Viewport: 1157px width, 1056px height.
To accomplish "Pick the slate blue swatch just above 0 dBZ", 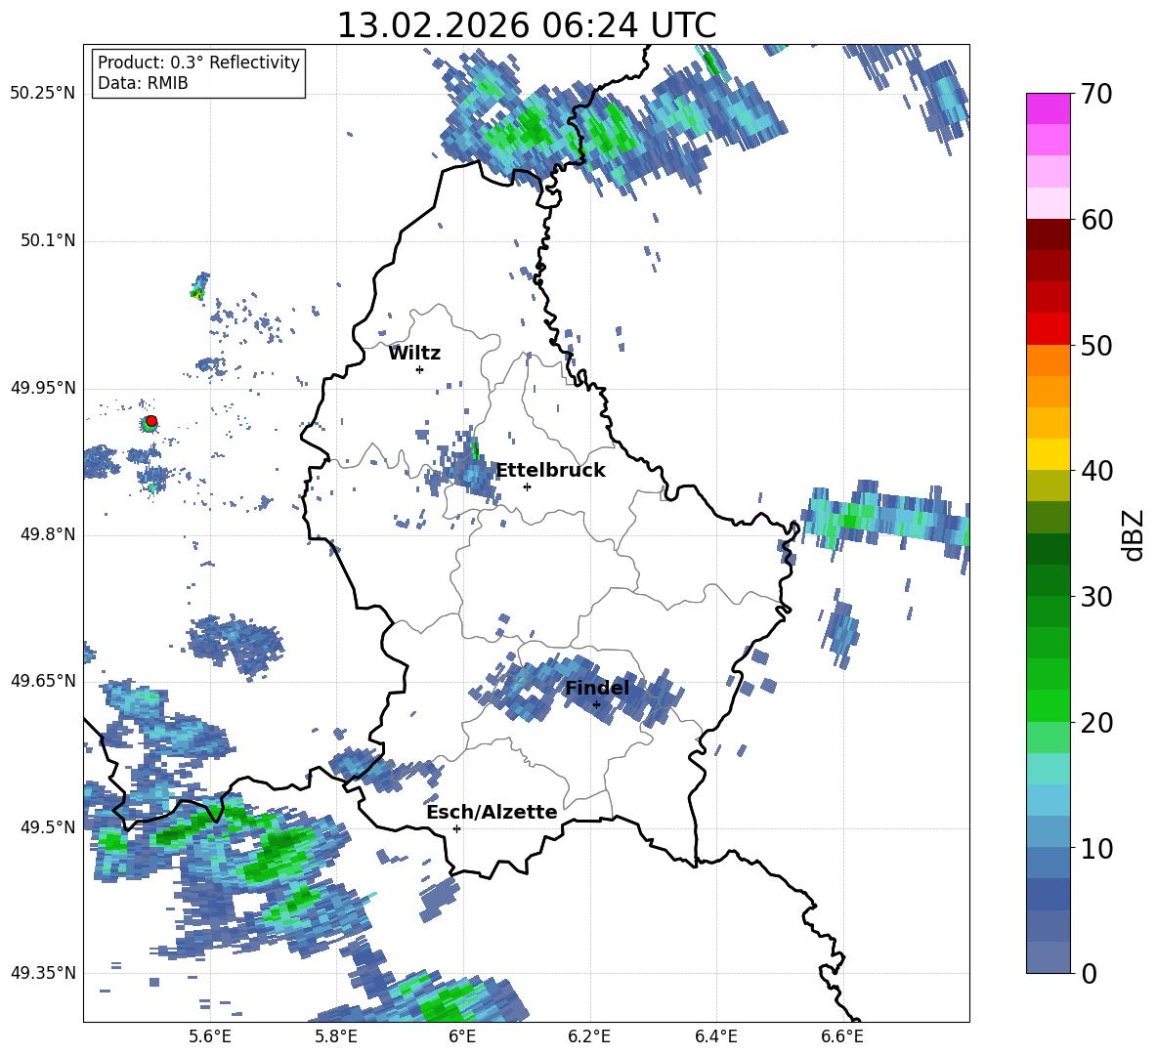I will [x=1048, y=957].
